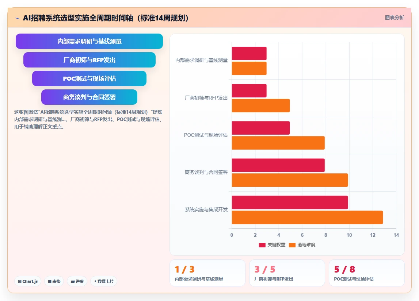Click red bar for POC测试与现场评估
Image resolution: width=419 pixels, height=301 pixels.
[261, 128]
